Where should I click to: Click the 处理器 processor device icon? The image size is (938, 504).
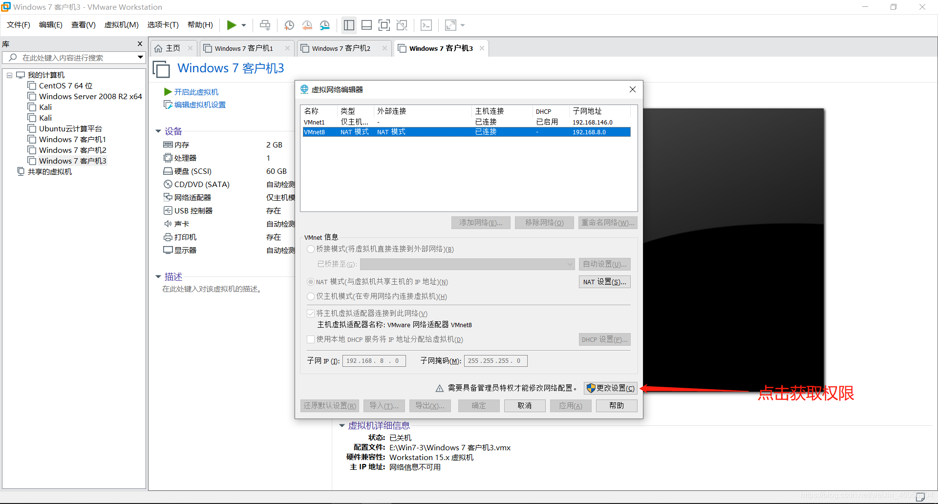click(168, 158)
